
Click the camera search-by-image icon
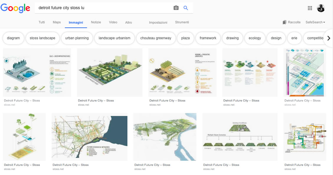[x=176, y=8]
